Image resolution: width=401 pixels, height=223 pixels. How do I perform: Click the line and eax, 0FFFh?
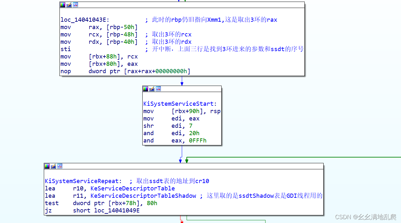click(x=175, y=141)
